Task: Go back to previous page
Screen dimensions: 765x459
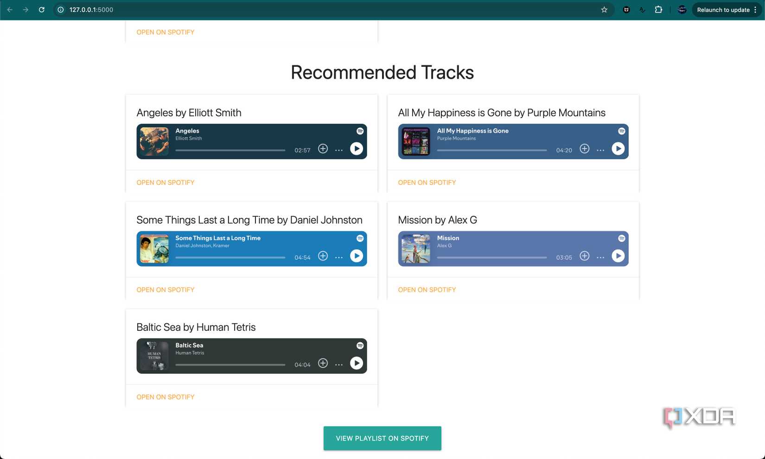Action: coord(10,10)
